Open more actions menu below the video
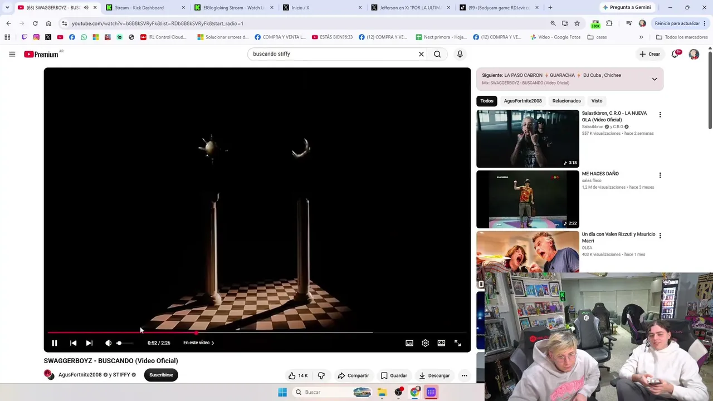Image resolution: width=713 pixels, height=401 pixels. point(464,375)
